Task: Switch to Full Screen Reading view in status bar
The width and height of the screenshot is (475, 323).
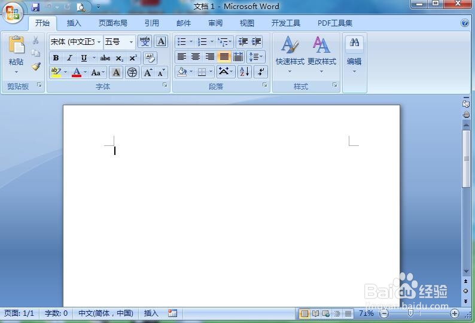Action: pos(315,313)
